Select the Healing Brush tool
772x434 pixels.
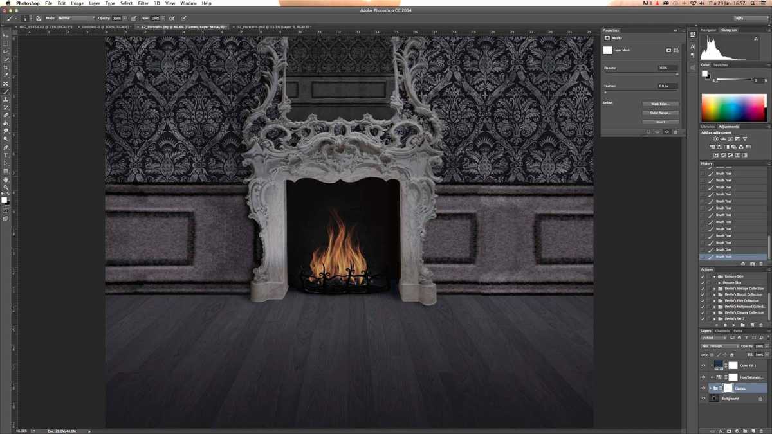(6, 84)
